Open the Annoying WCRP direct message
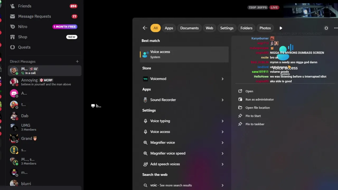 click(x=44, y=82)
